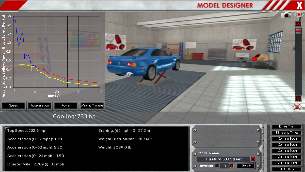Increase the revision number with plus
The width and height of the screenshot is (305, 172).
[x=231, y=166]
